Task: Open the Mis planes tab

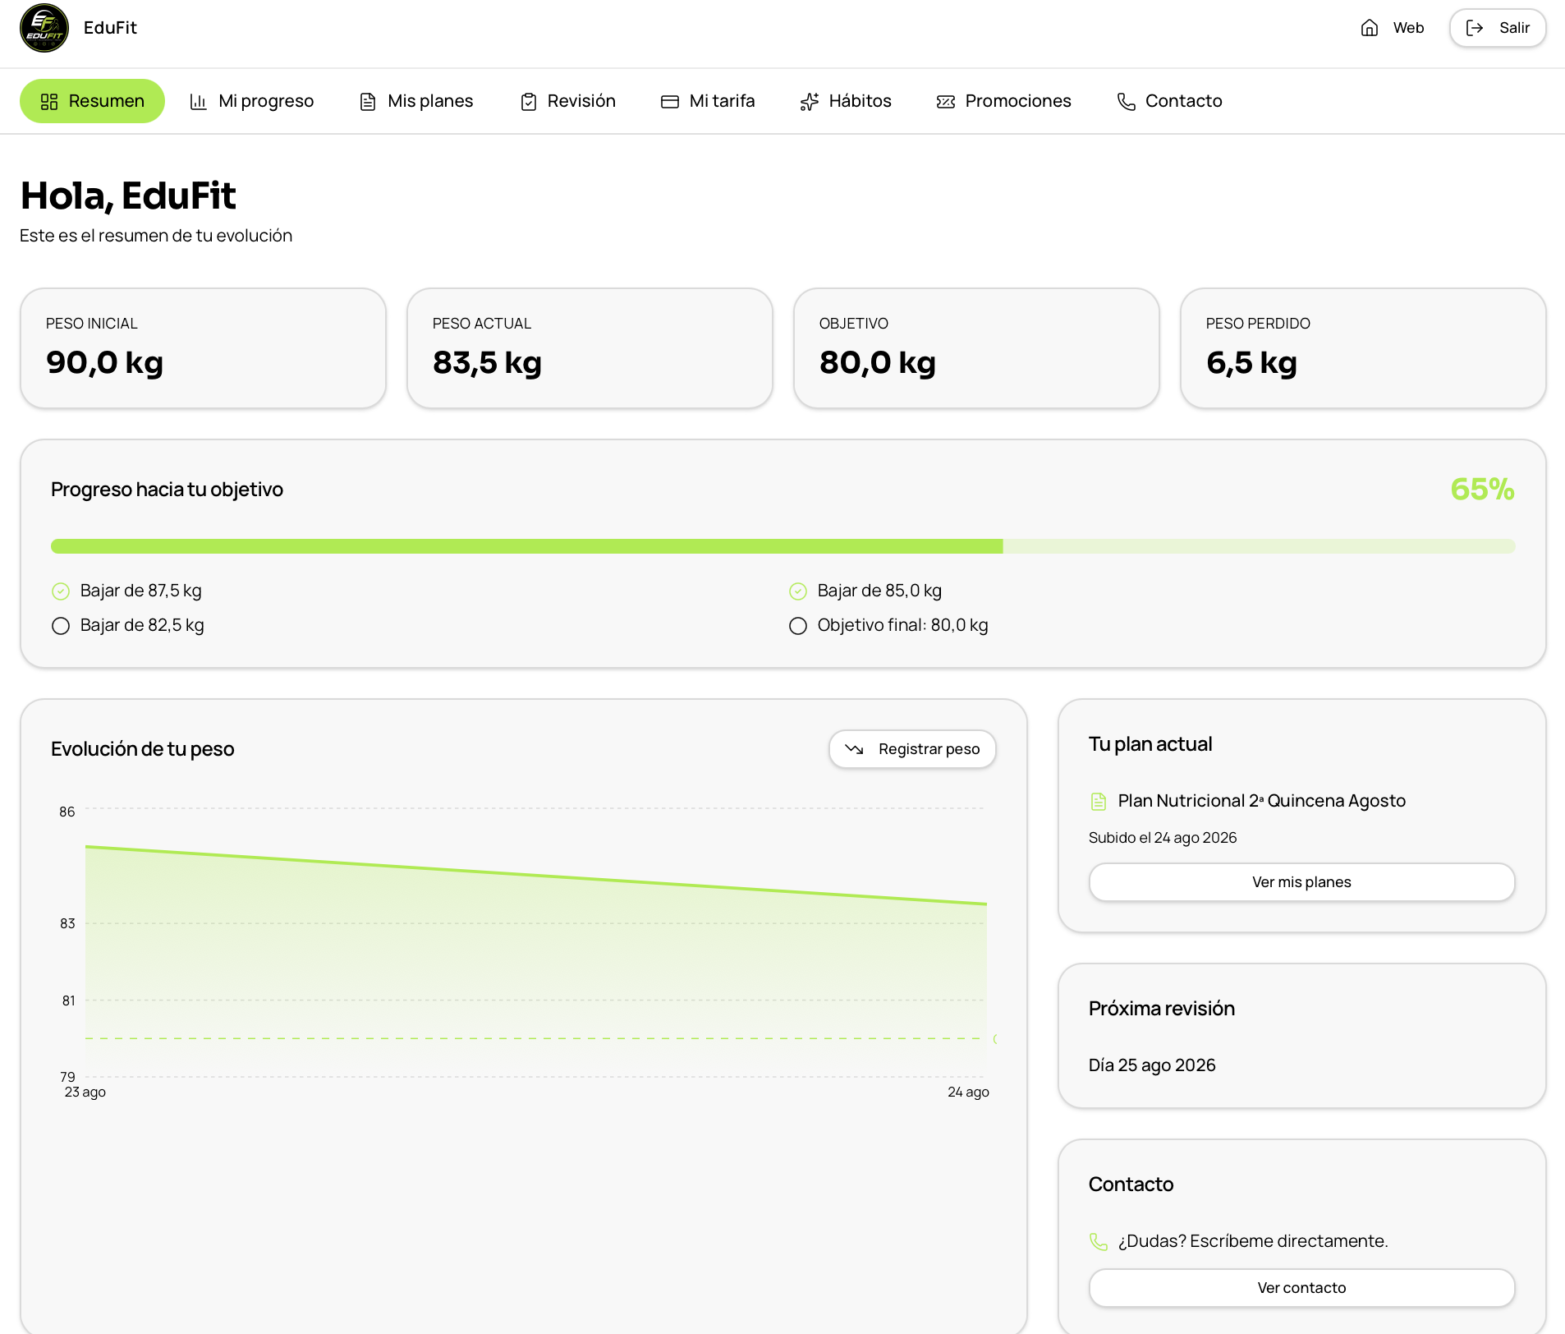Action: [x=416, y=101]
